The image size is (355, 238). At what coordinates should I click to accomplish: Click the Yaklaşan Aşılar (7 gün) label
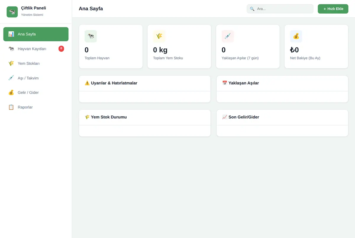click(240, 58)
